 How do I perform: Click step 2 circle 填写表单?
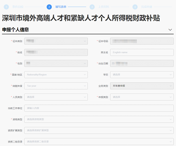(x=49, y=7)
